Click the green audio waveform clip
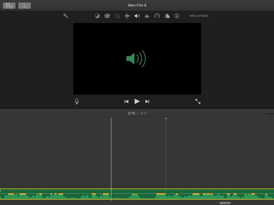Viewport: 274px width, 205px height. tap(137, 194)
